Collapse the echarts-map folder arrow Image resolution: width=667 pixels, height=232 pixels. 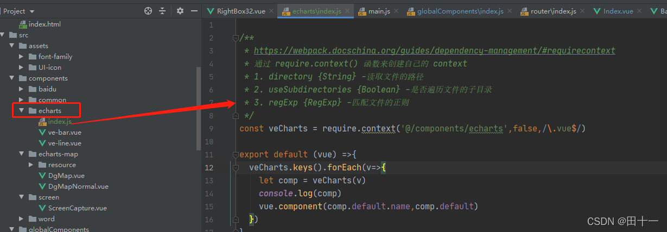tap(21, 154)
